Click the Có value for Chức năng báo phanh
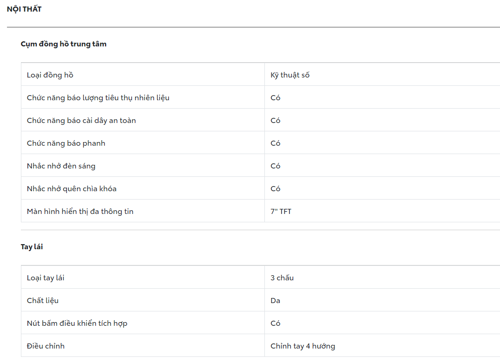Image resolution: width=500 pixels, height=362 pixels. (x=276, y=143)
